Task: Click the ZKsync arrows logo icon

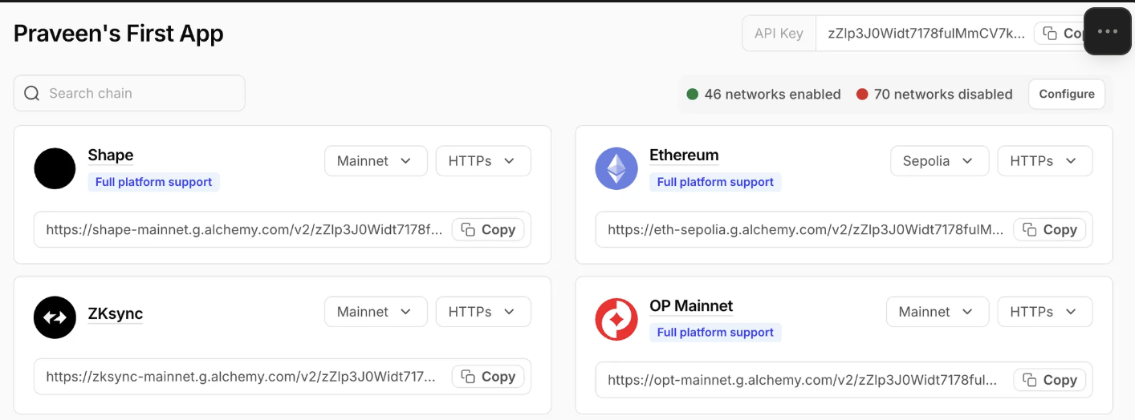Action: point(55,317)
